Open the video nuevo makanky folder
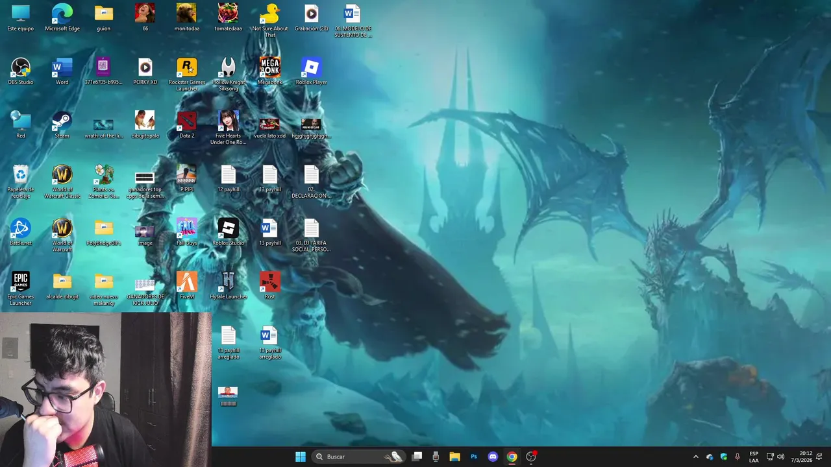831x467 pixels. coord(104,289)
